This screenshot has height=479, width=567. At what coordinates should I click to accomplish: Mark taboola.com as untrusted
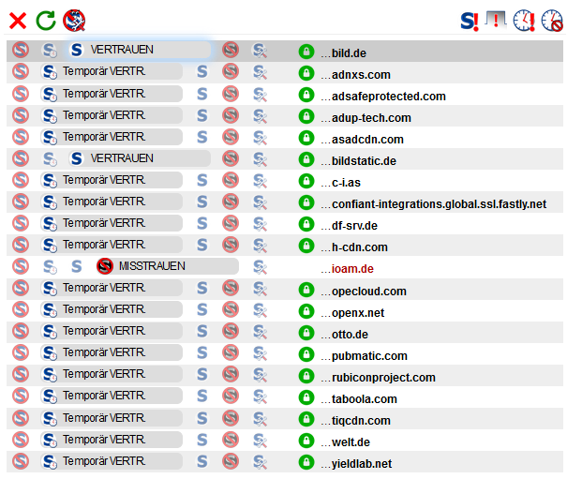pyautogui.click(x=231, y=396)
